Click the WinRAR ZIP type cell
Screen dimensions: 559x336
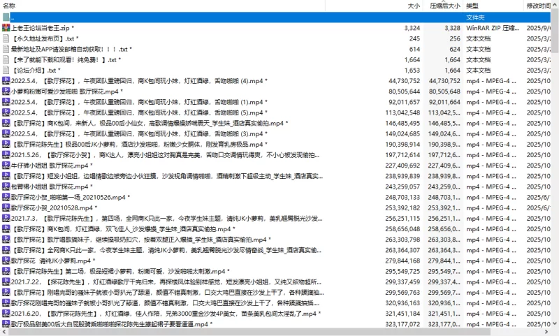[x=493, y=28]
